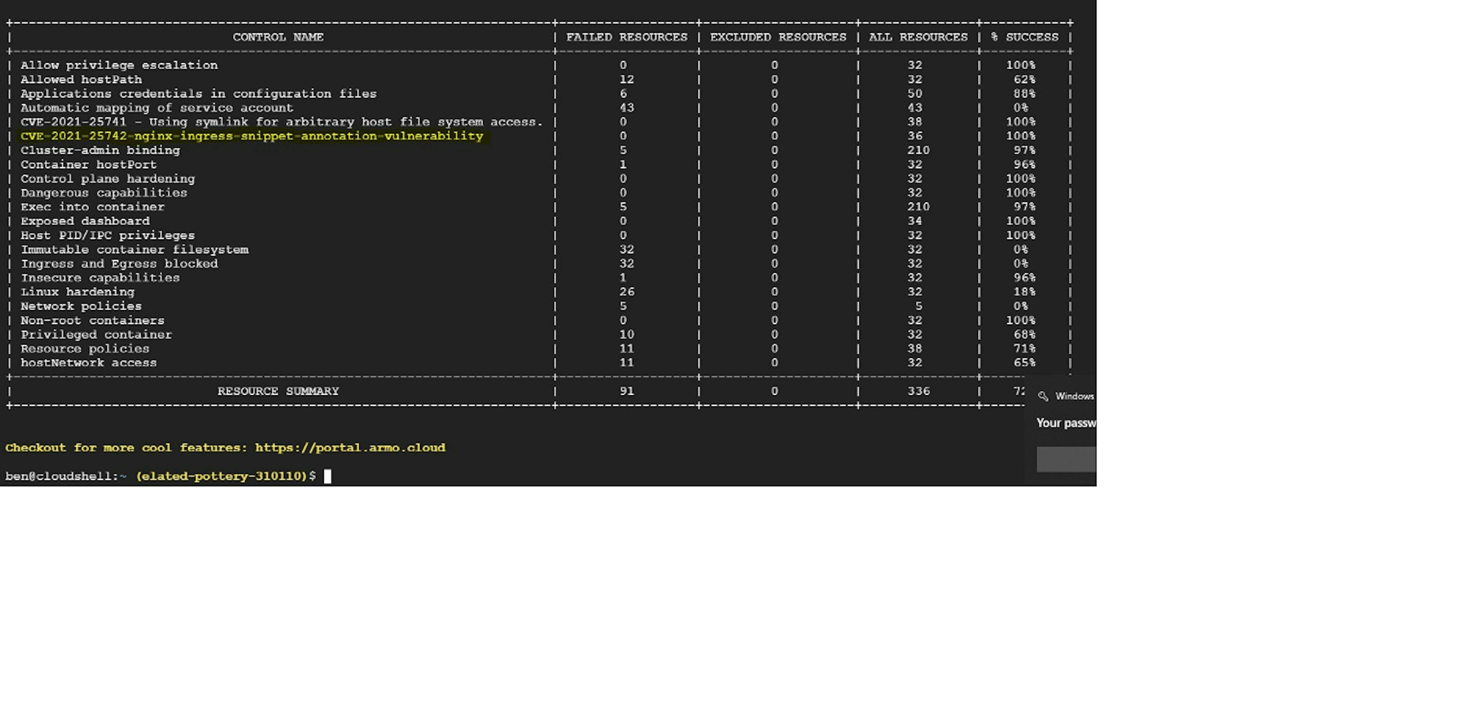This screenshot has width=1461, height=711.
Task: Select 'Network policies' control name
Action: 81,306
